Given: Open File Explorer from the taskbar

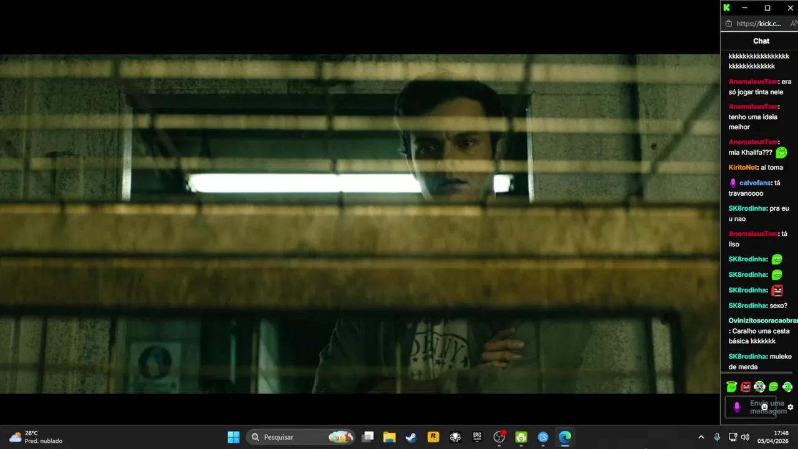Looking at the screenshot, I should (x=390, y=437).
